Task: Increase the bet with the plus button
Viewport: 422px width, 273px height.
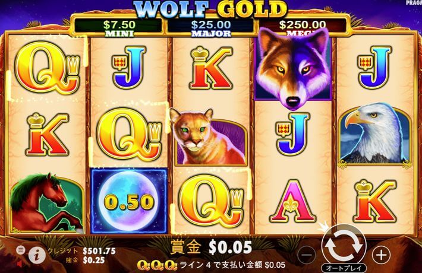Action: click(381, 255)
